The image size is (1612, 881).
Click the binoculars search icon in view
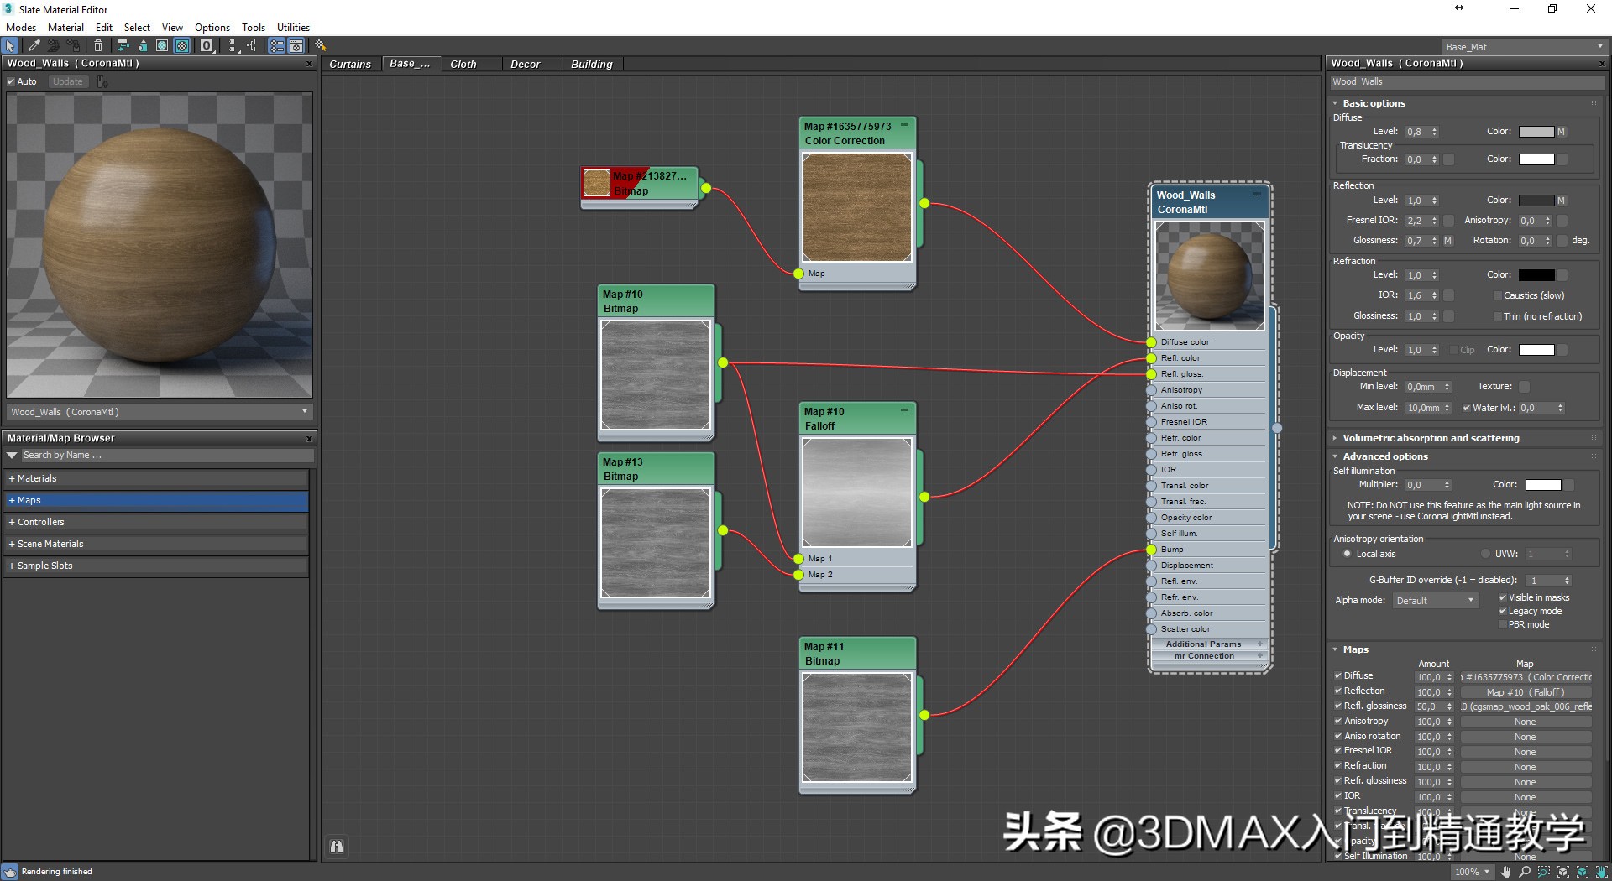tap(337, 847)
